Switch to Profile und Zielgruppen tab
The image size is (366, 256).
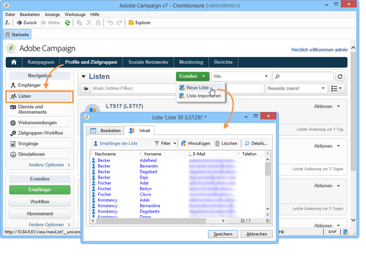tap(91, 62)
